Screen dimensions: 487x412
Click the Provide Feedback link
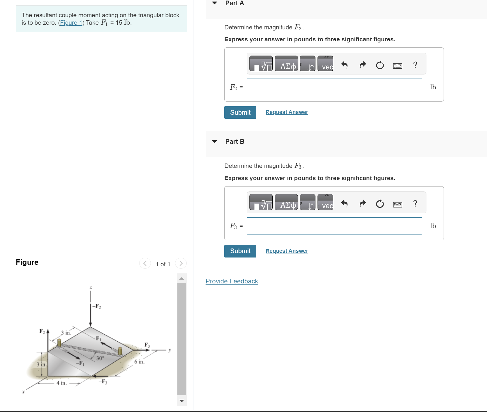coord(231,281)
